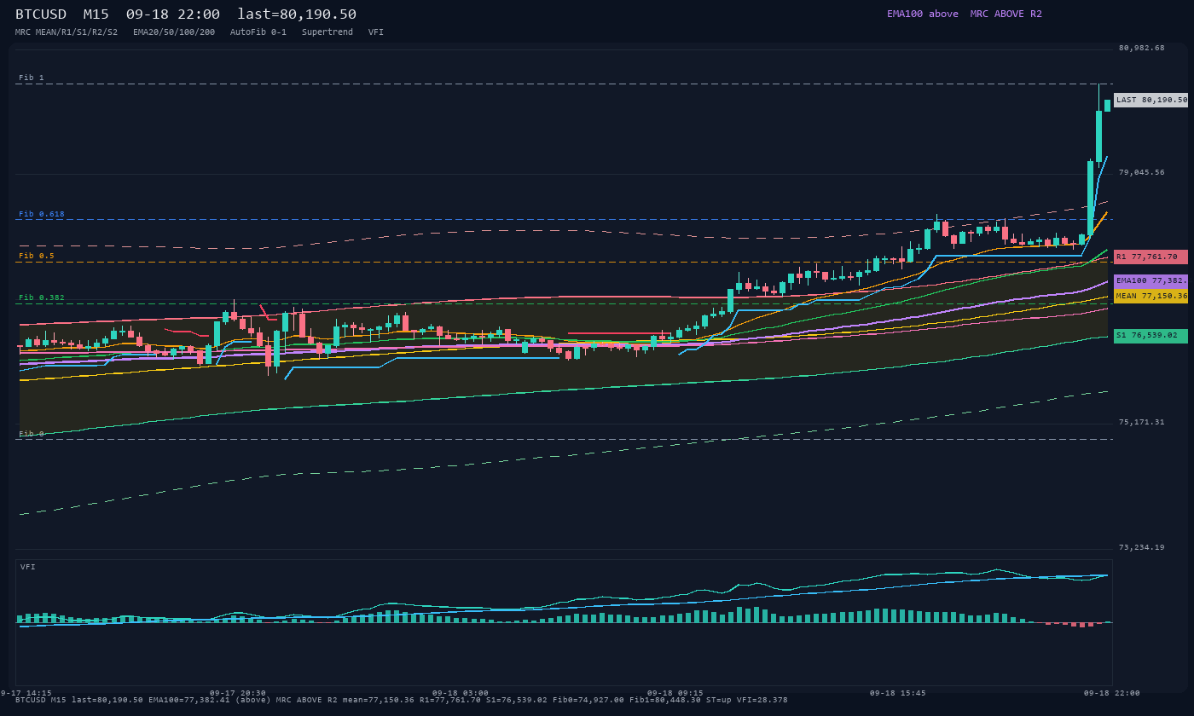Select the MEAN 77,150.36 price tag

[1151, 296]
